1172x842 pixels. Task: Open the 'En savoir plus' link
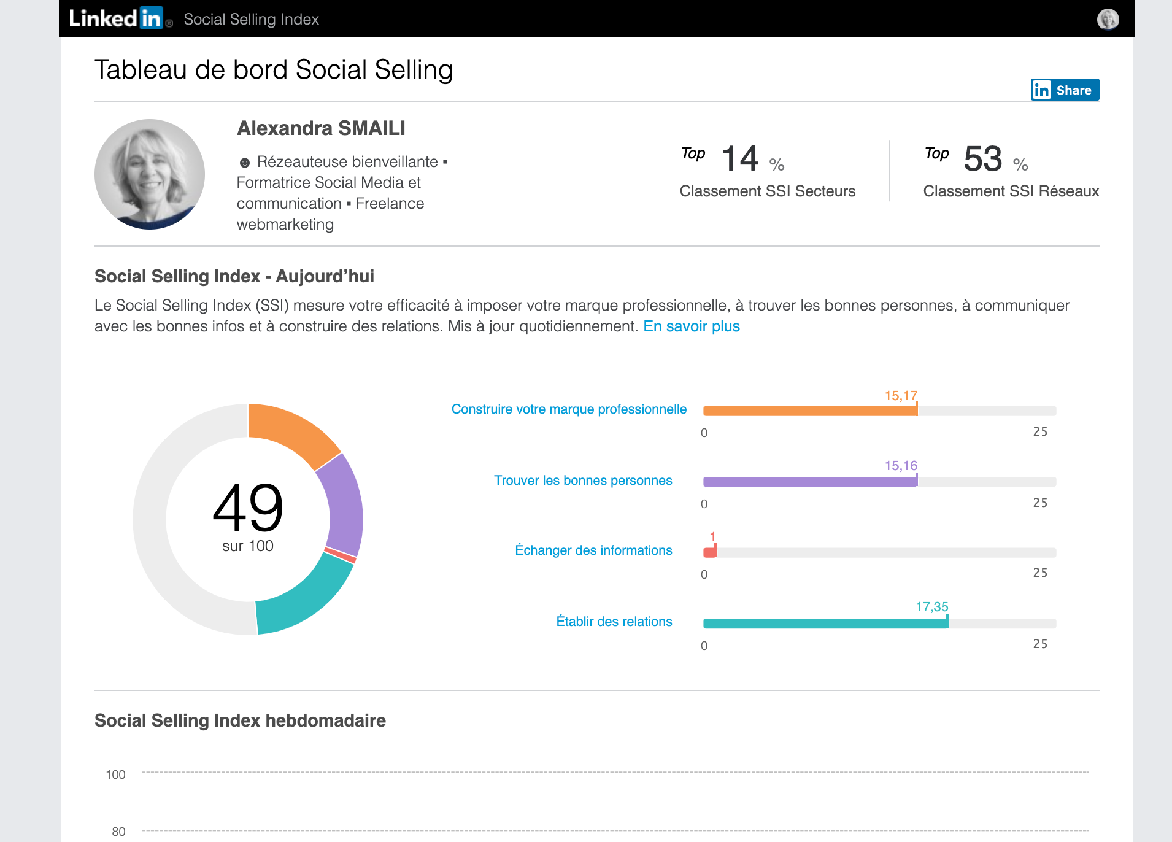pos(691,326)
